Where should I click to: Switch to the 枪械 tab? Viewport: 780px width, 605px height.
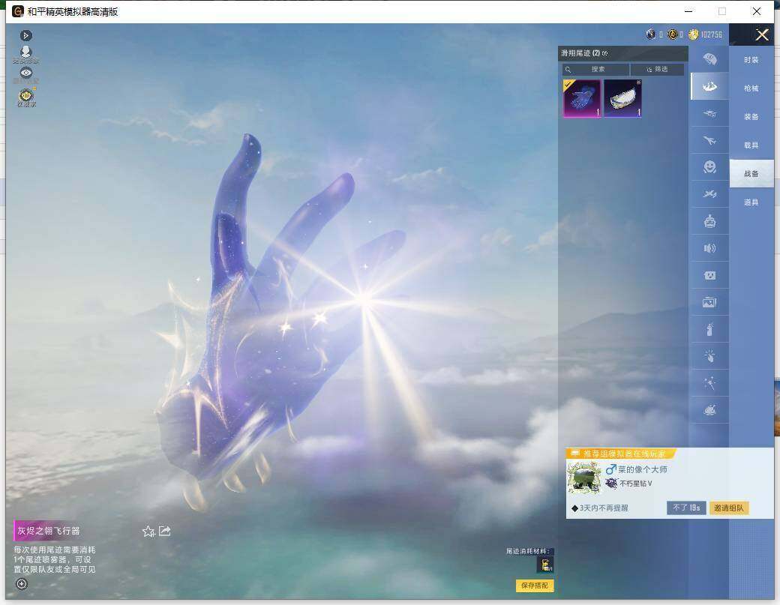pyautogui.click(x=751, y=88)
